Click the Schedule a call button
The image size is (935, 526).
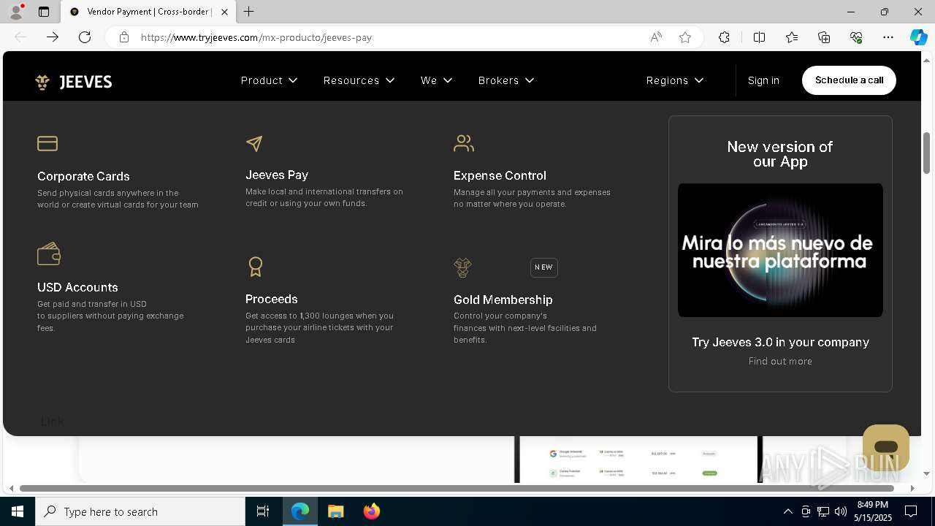(849, 80)
